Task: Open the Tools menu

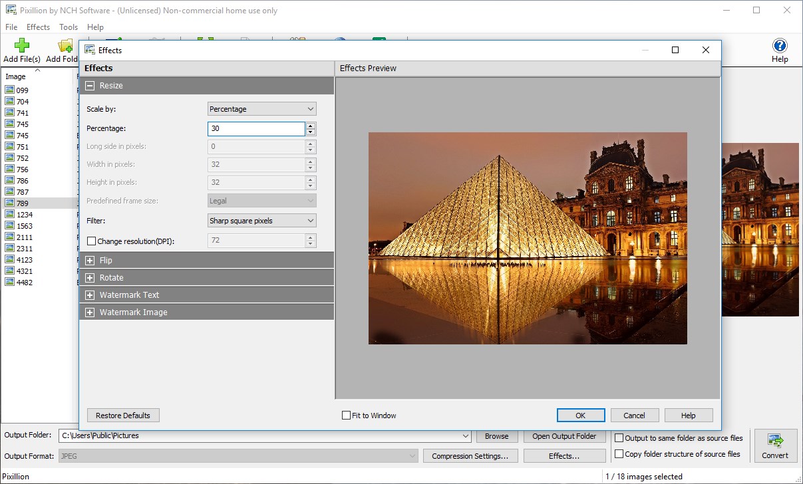Action: (68, 27)
